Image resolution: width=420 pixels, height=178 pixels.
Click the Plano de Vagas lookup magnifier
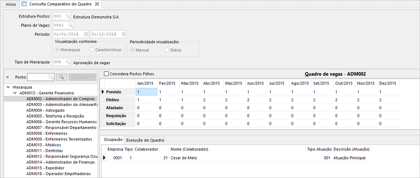[x=70, y=25]
